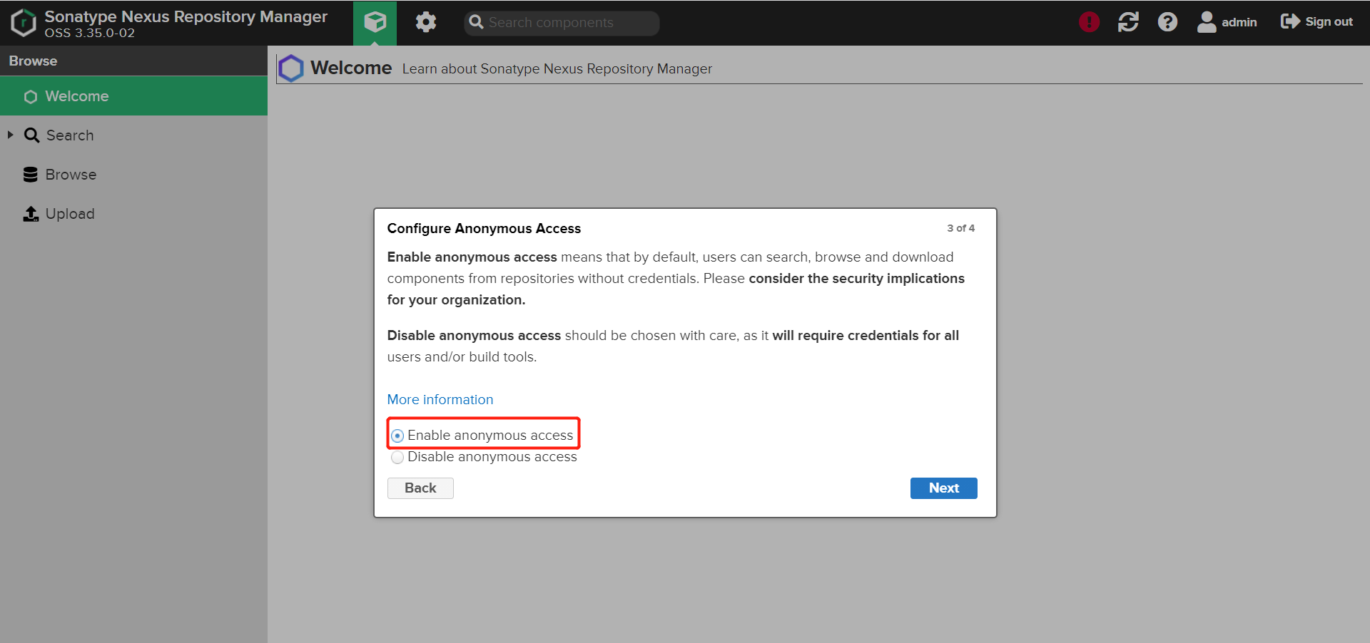Click the admin username label

(1239, 22)
